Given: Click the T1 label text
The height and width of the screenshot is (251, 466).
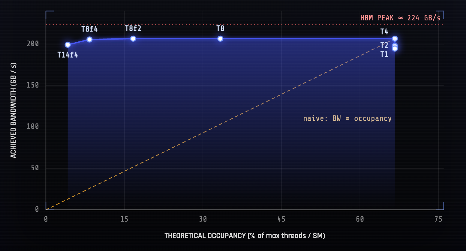Looking at the screenshot, I should click(384, 54).
